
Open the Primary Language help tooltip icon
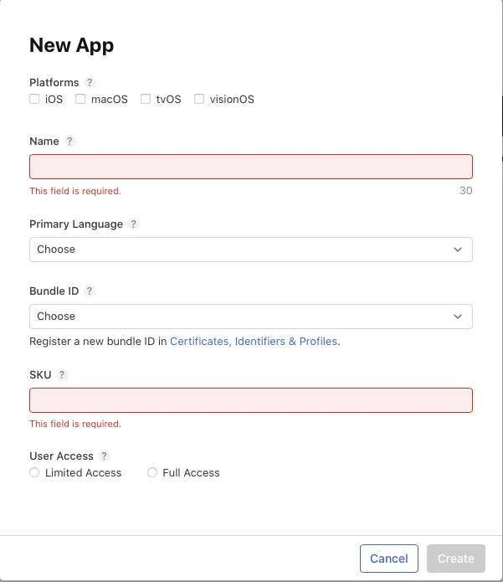(x=134, y=224)
